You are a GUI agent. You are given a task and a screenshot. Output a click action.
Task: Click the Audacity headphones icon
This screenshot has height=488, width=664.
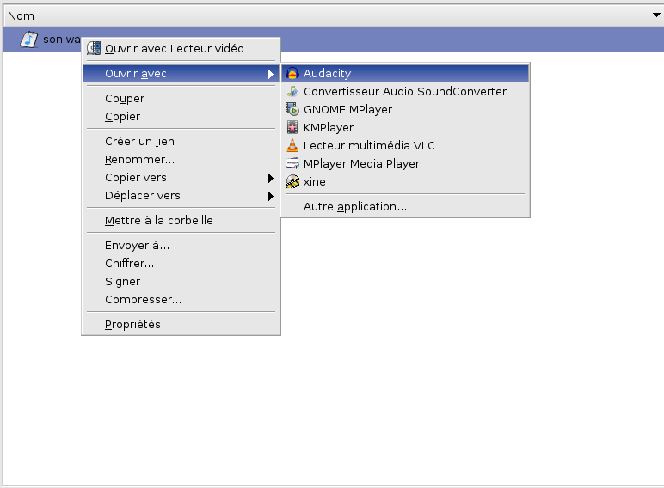point(292,74)
